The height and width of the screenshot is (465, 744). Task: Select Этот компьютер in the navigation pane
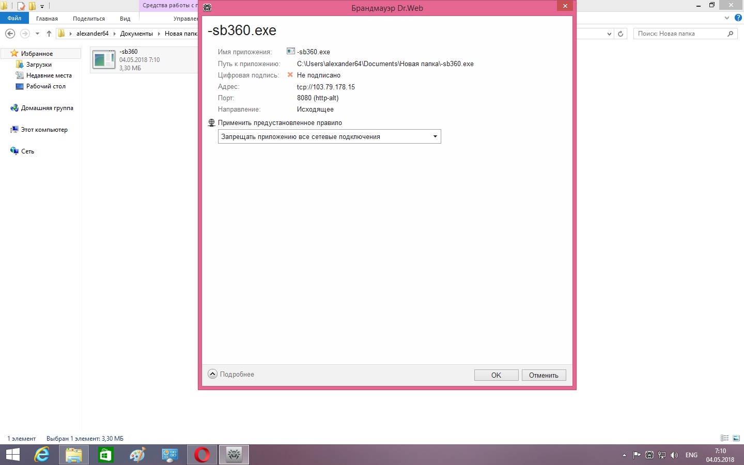click(44, 130)
